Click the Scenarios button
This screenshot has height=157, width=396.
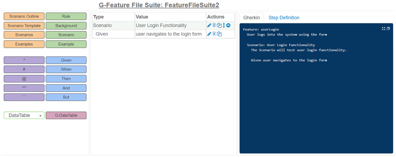(24, 35)
